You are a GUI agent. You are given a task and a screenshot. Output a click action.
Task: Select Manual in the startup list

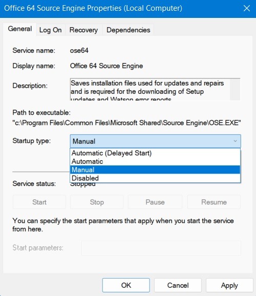click(155, 170)
